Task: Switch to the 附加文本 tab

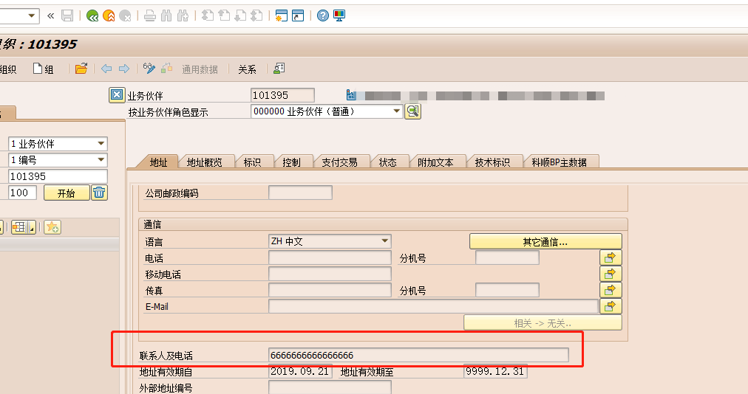Action: (435, 162)
